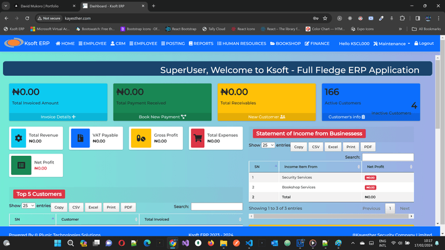Click the Ksoft ERP logo
The width and height of the screenshot is (445, 250).
(x=28, y=43)
